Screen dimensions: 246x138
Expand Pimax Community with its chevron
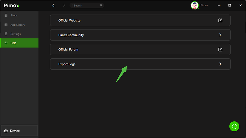pyautogui.click(x=220, y=35)
